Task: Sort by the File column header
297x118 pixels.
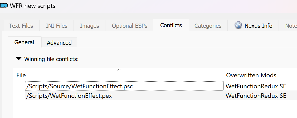Action: tap(119, 75)
